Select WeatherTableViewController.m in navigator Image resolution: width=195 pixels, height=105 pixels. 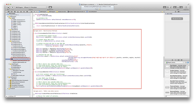tap(20, 59)
